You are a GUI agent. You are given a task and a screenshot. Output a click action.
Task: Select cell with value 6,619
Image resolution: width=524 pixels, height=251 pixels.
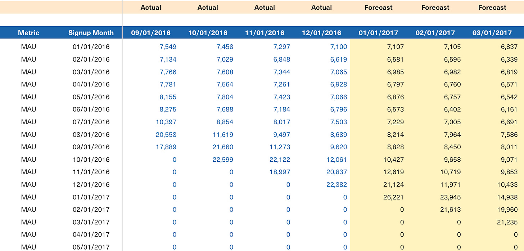338,59
